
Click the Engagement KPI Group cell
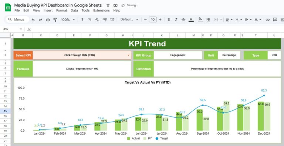pyautogui.click(x=177, y=55)
